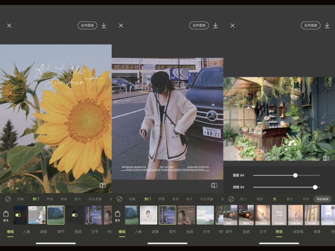Viewport: 335px width, 251px height.
Task: Open 更多 templates in the sunflower panel
Action: 6,215
